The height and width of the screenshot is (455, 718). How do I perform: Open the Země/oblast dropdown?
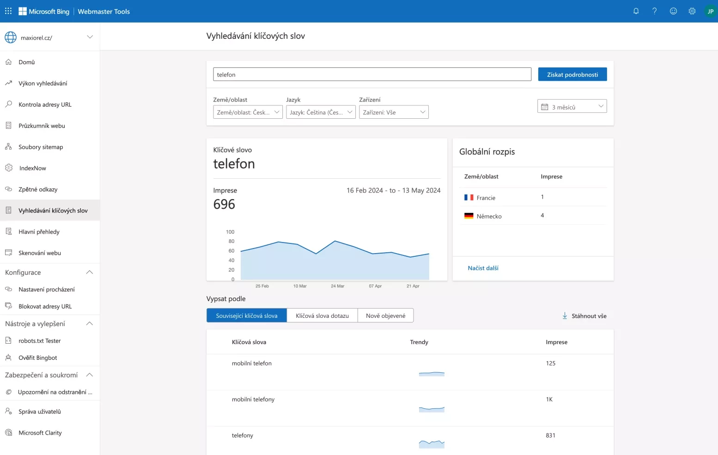248,112
